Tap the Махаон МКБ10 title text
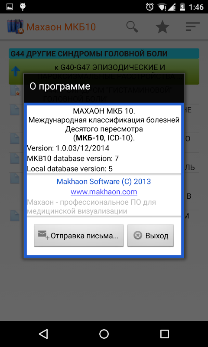The image size is (208, 347). pos(61,27)
